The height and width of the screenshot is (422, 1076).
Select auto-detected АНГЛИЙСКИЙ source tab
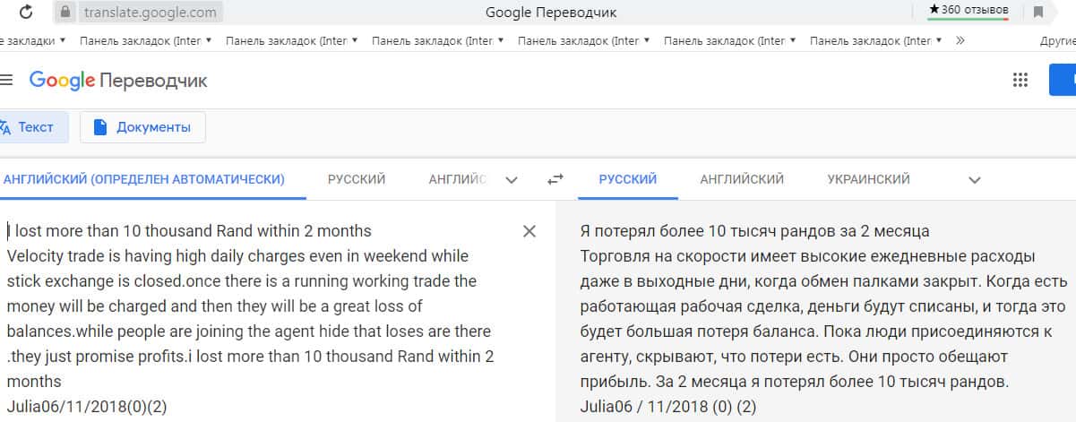(144, 179)
